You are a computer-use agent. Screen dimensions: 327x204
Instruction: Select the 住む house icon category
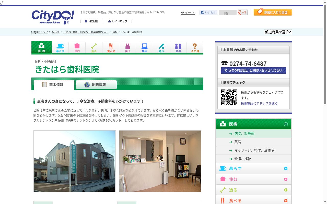tap(77, 48)
